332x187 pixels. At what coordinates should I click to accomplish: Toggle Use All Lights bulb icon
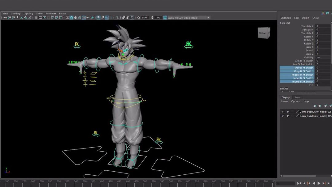(x=88, y=18)
